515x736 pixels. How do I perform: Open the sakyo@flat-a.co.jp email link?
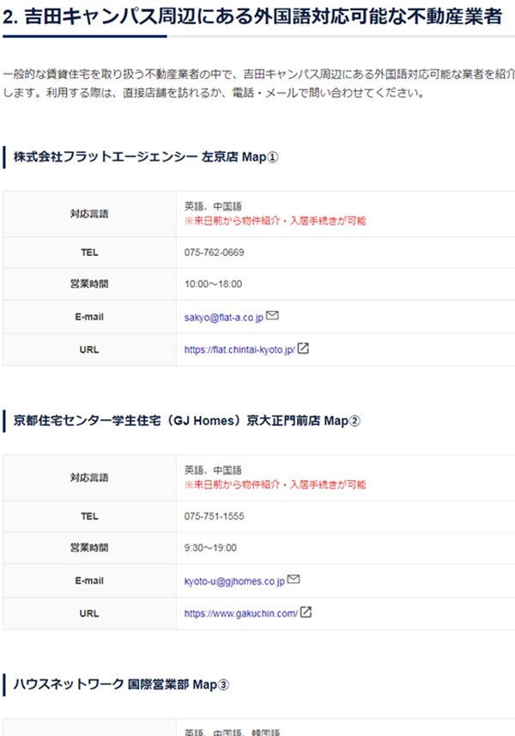pyautogui.click(x=224, y=318)
